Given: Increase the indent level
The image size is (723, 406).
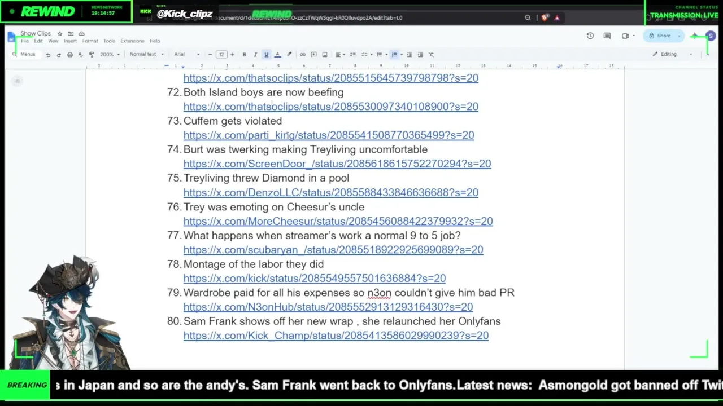Looking at the screenshot, I should (420, 55).
